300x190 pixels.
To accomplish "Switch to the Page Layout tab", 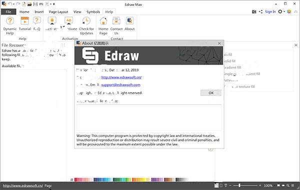I will 58,11.
